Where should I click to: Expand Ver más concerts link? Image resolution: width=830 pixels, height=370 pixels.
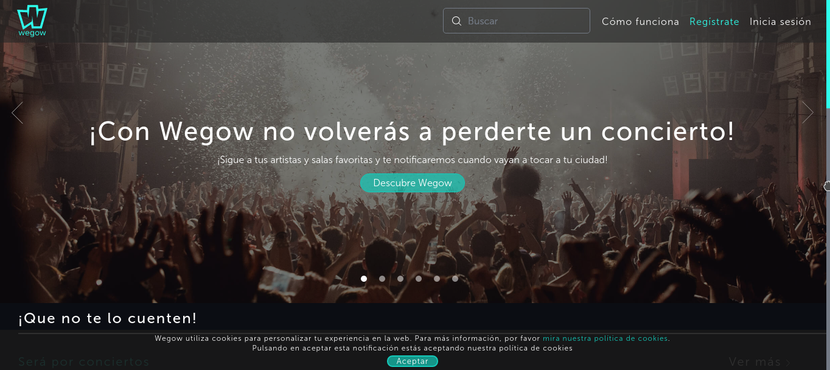pyautogui.click(x=755, y=362)
